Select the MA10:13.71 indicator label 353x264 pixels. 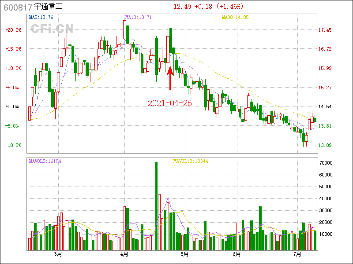click(138, 17)
